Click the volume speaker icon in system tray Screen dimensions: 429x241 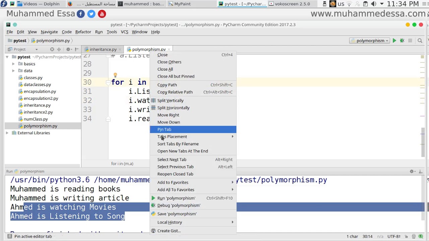click(373, 4)
